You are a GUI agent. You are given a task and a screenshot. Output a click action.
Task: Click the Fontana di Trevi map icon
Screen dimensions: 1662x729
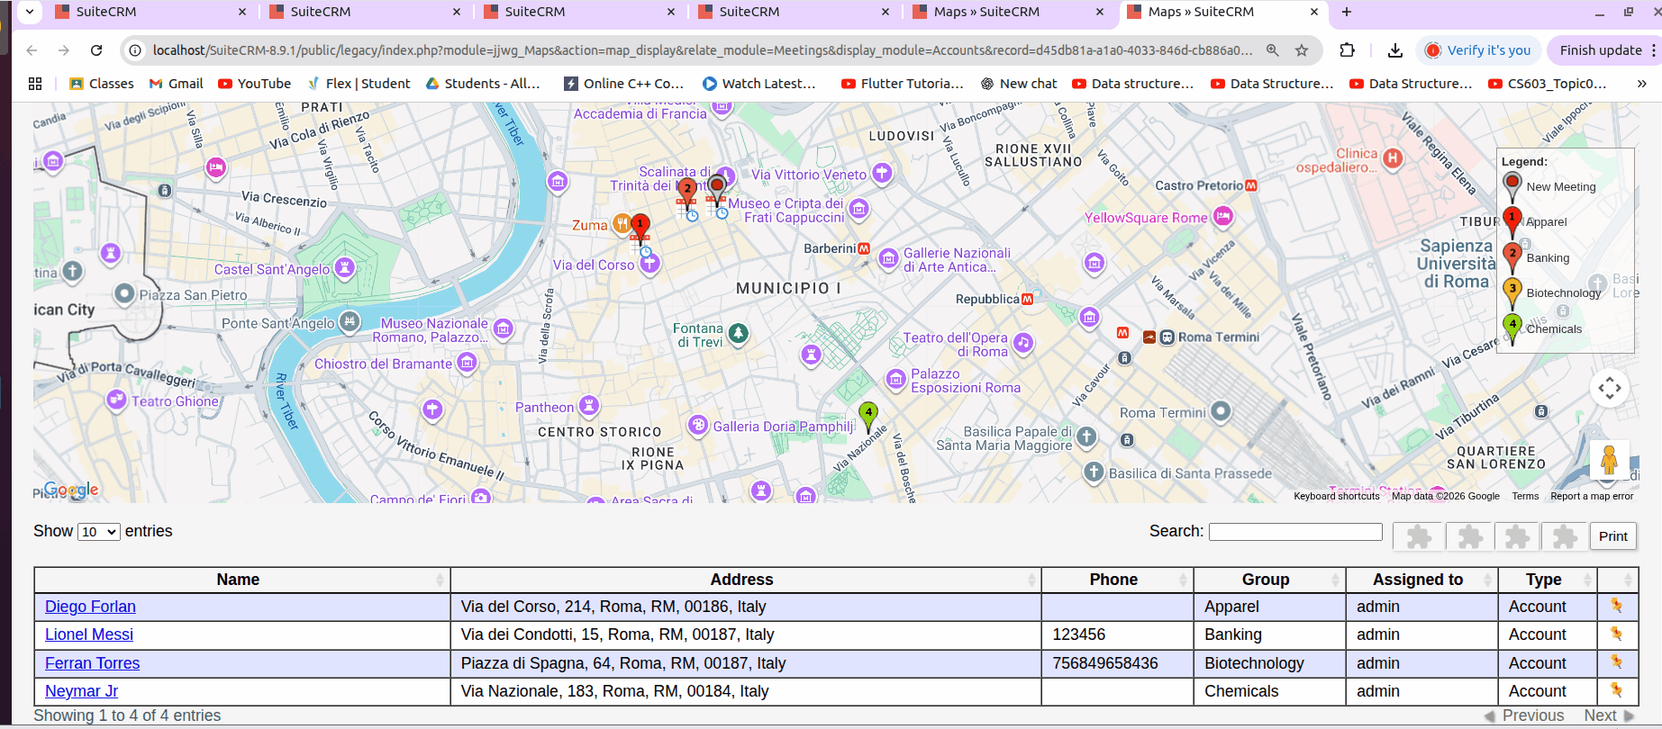click(739, 333)
